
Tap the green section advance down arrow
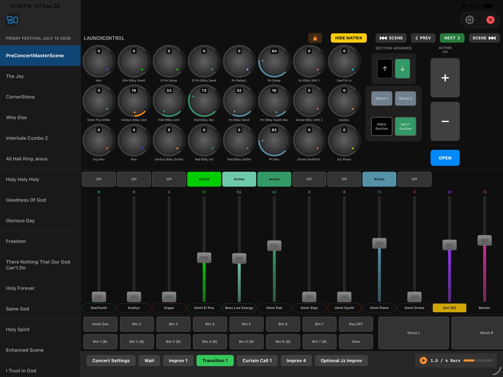point(402,69)
